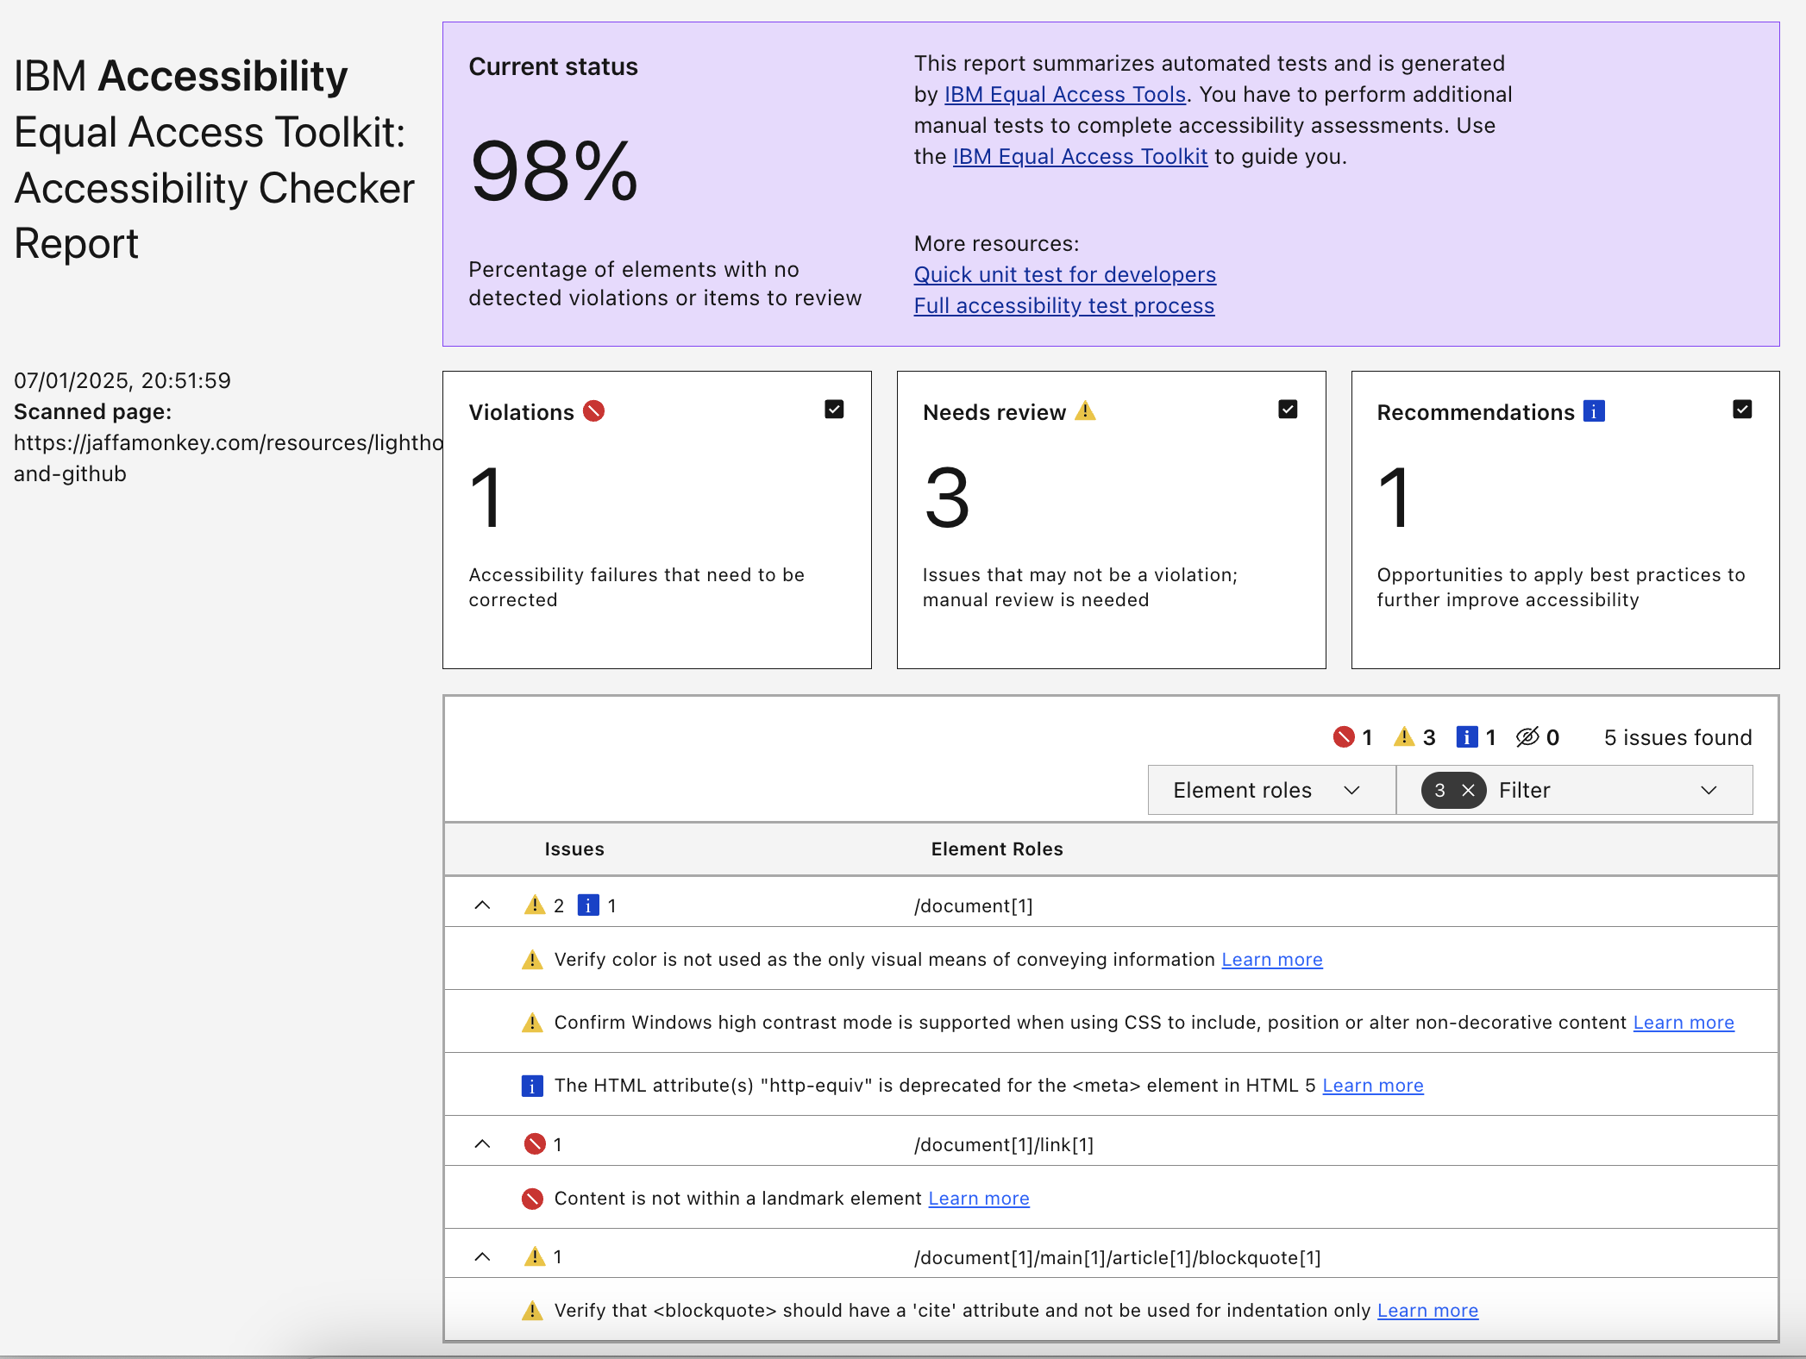Click warning icon next to blockquote cite issue

pyautogui.click(x=533, y=1311)
